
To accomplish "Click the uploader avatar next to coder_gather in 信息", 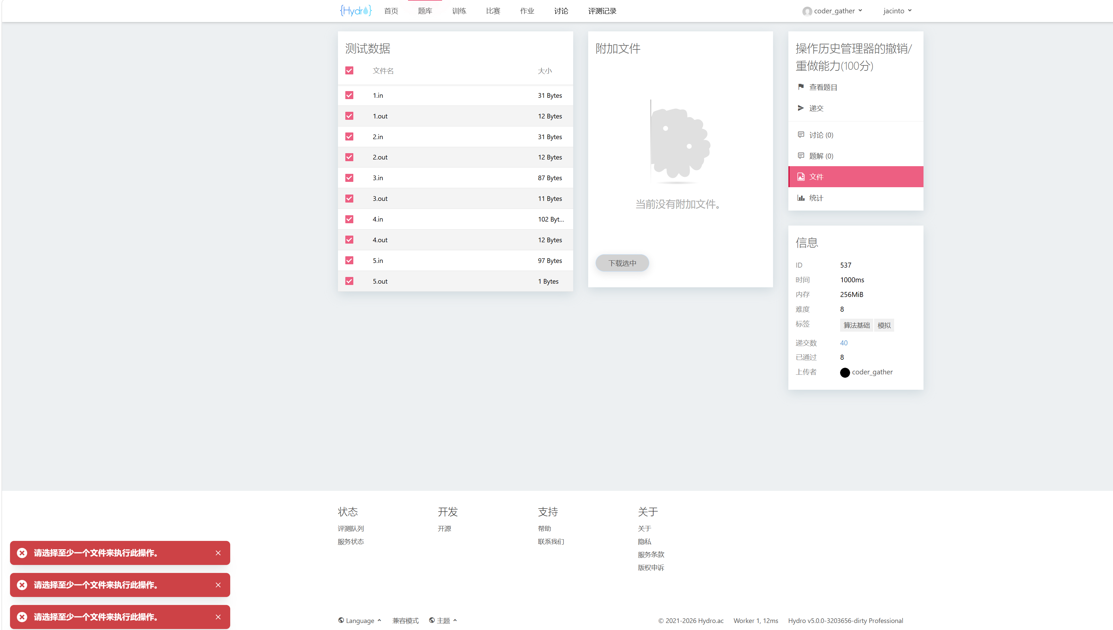I will [844, 372].
